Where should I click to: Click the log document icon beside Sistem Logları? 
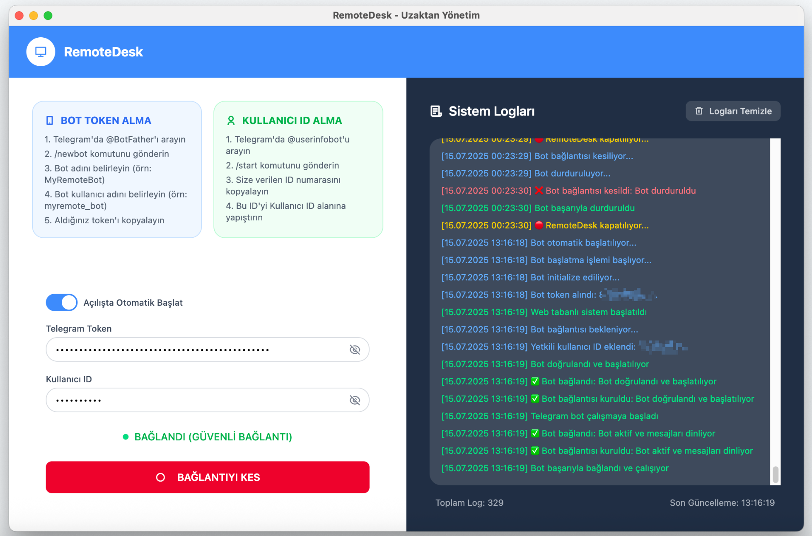pos(436,111)
